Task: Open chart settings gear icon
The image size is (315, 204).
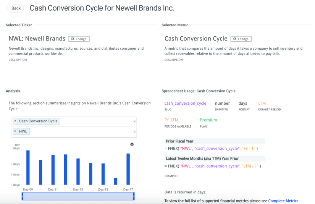Action: (x=132, y=144)
